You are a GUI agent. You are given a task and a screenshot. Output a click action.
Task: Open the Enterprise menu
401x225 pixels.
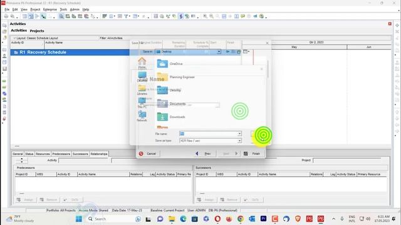click(x=50, y=9)
